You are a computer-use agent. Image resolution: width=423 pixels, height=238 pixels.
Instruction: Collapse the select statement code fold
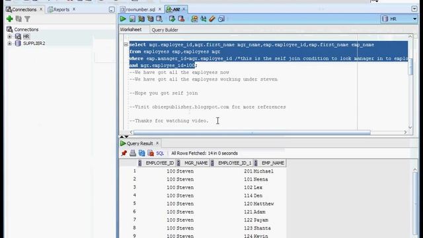126,44
